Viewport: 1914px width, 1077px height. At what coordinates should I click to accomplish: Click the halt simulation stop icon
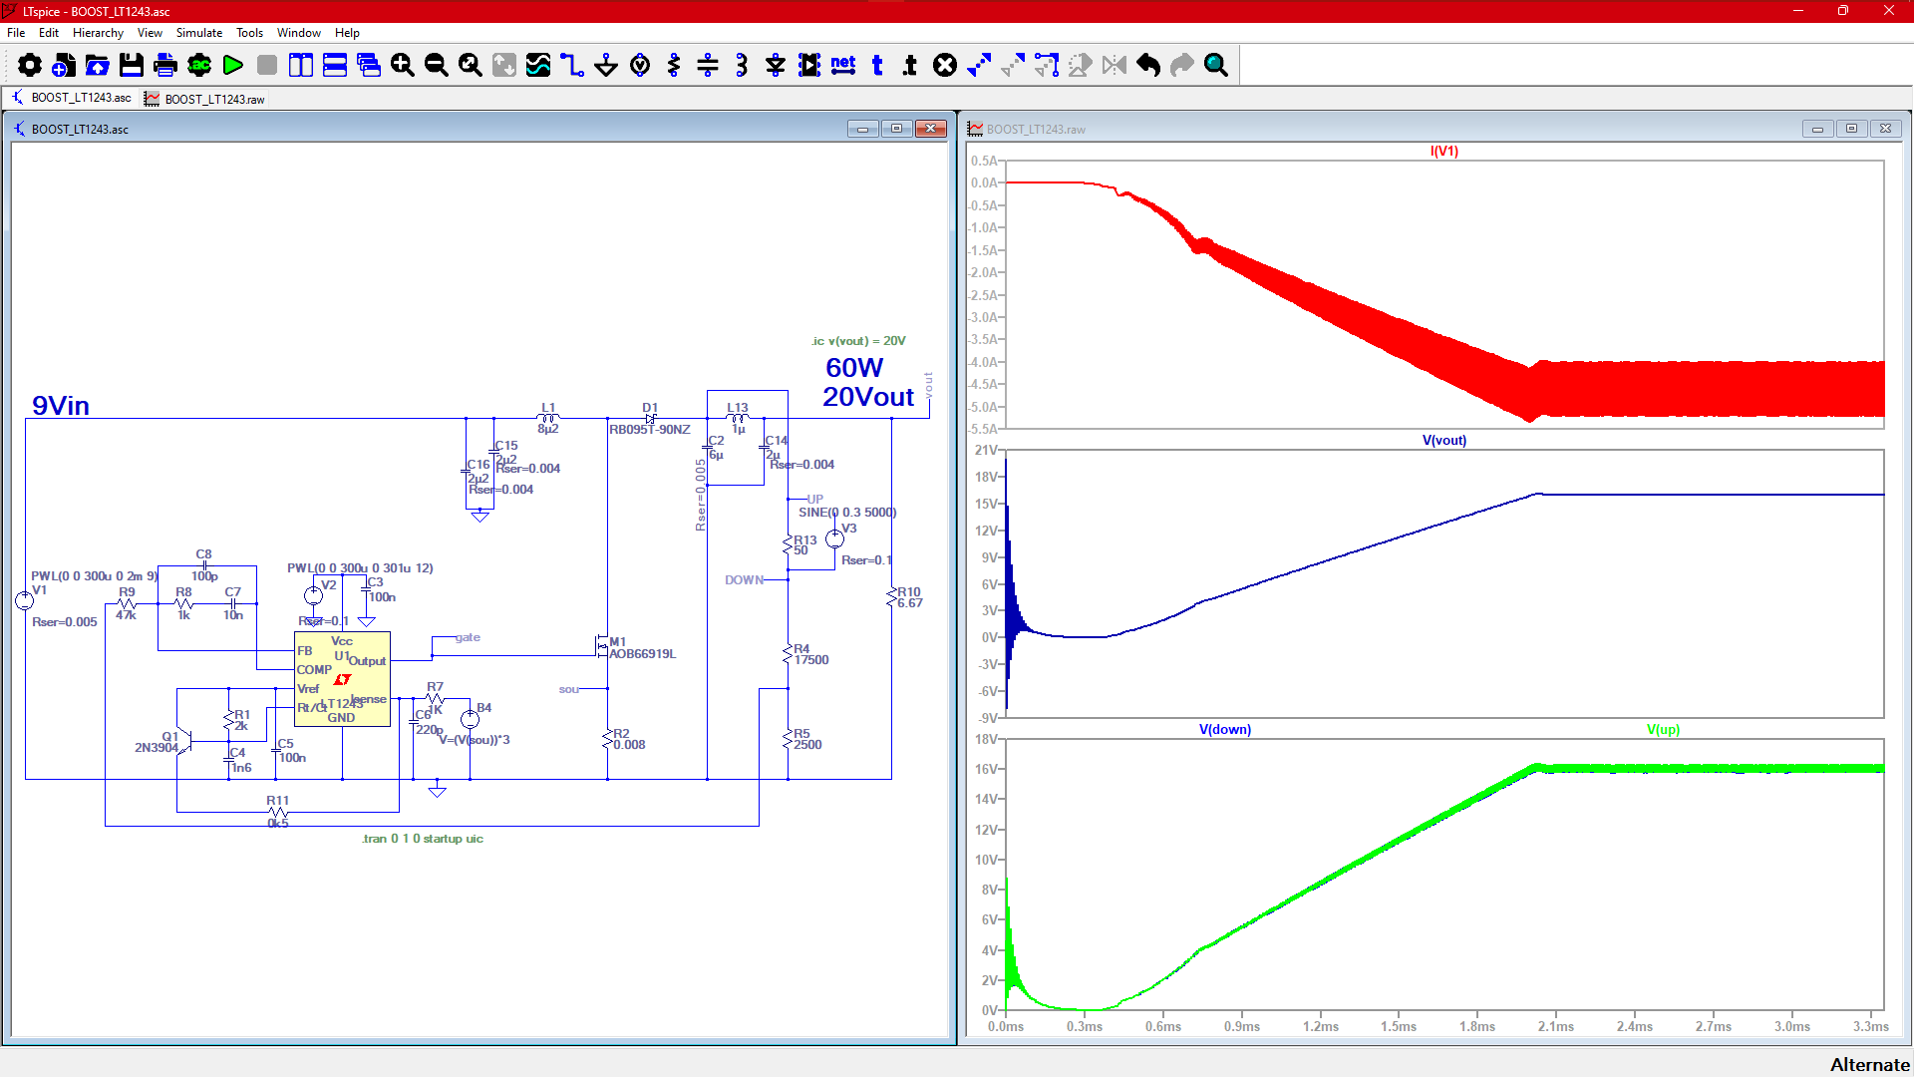coord(267,66)
